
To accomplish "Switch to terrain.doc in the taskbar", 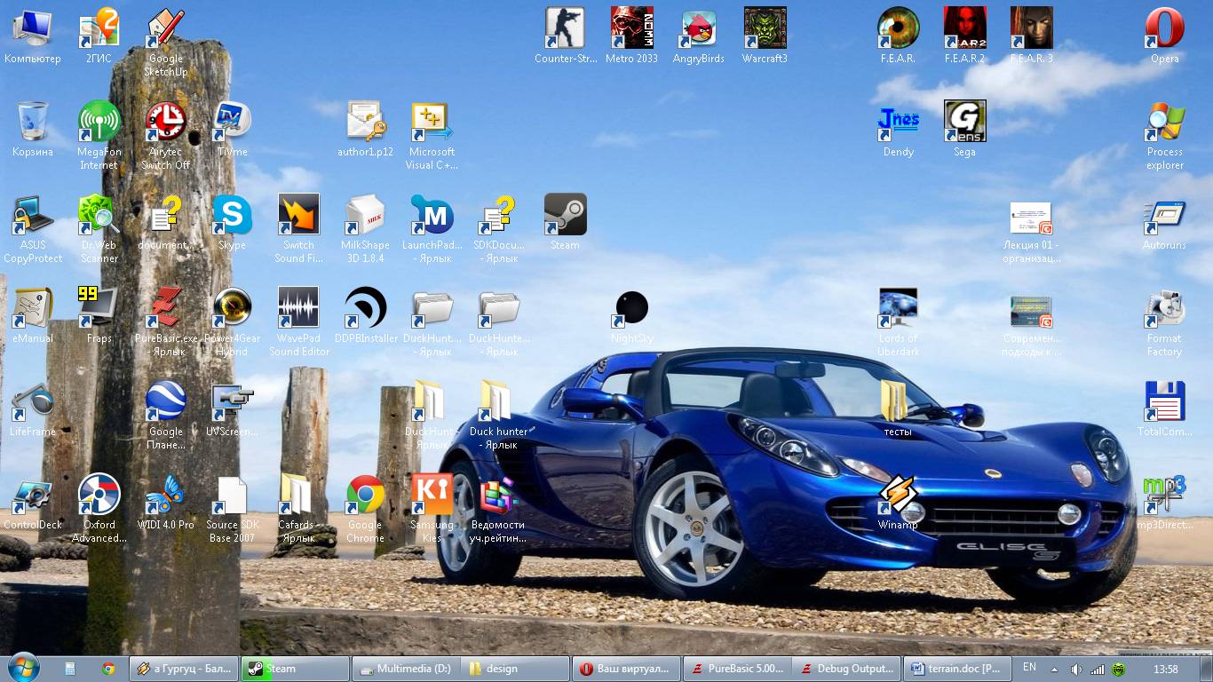I will point(955,669).
